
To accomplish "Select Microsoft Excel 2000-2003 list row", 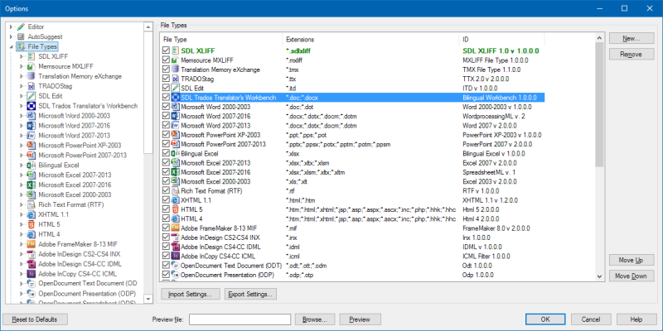I will pyautogui.click(x=353, y=181).
